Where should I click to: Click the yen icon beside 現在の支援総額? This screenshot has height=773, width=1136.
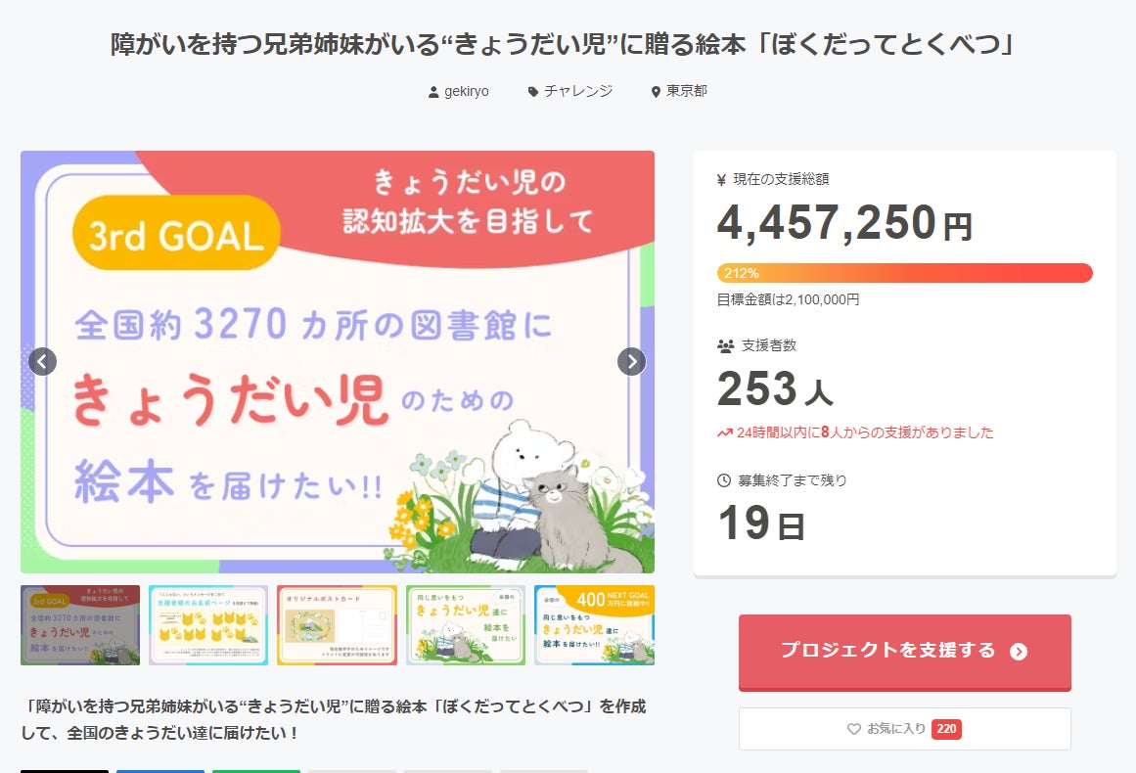pos(722,180)
